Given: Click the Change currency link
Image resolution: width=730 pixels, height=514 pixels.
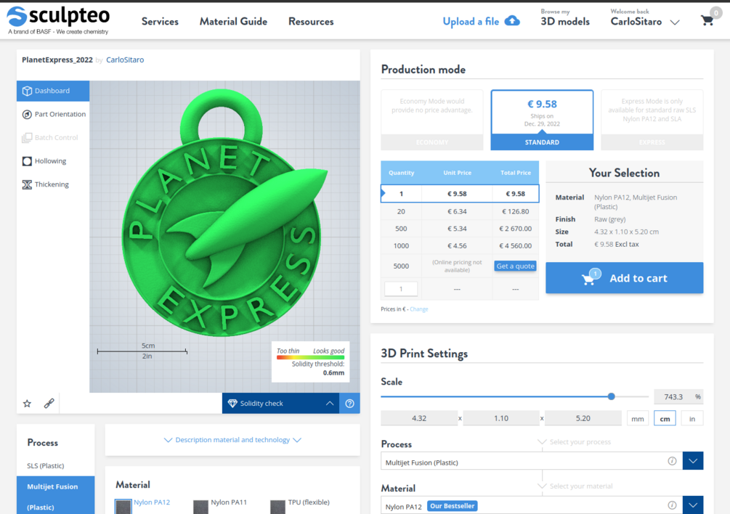Looking at the screenshot, I should [418, 309].
